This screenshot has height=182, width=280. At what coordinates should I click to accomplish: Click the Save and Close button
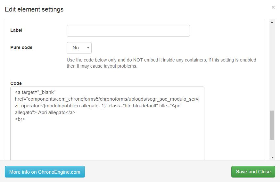(x=253, y=172)
